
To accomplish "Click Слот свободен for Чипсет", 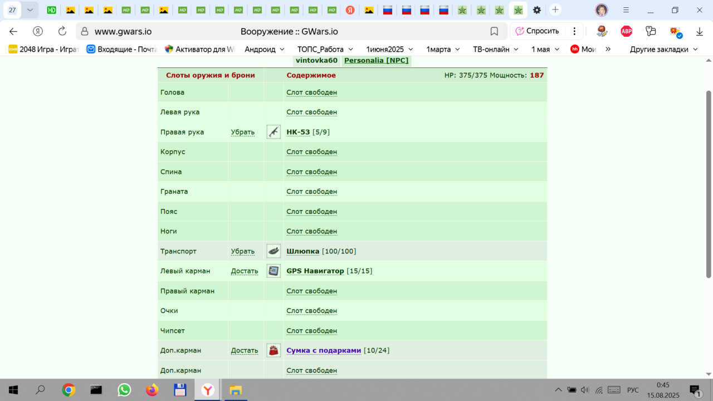I will [x=311, y=331].
